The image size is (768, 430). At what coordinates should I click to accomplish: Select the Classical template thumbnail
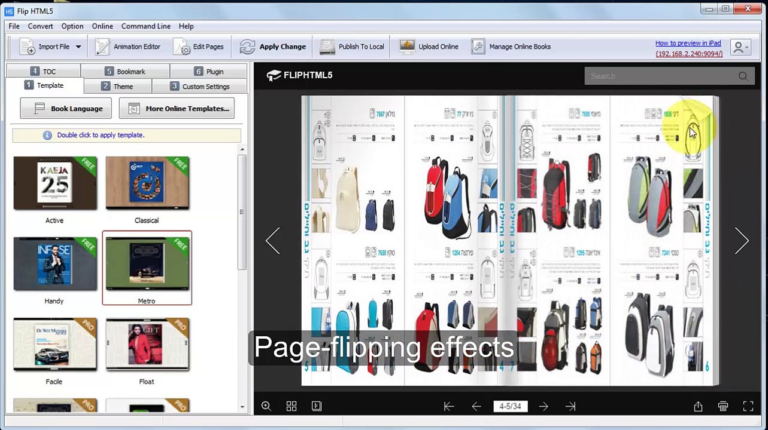147,183
